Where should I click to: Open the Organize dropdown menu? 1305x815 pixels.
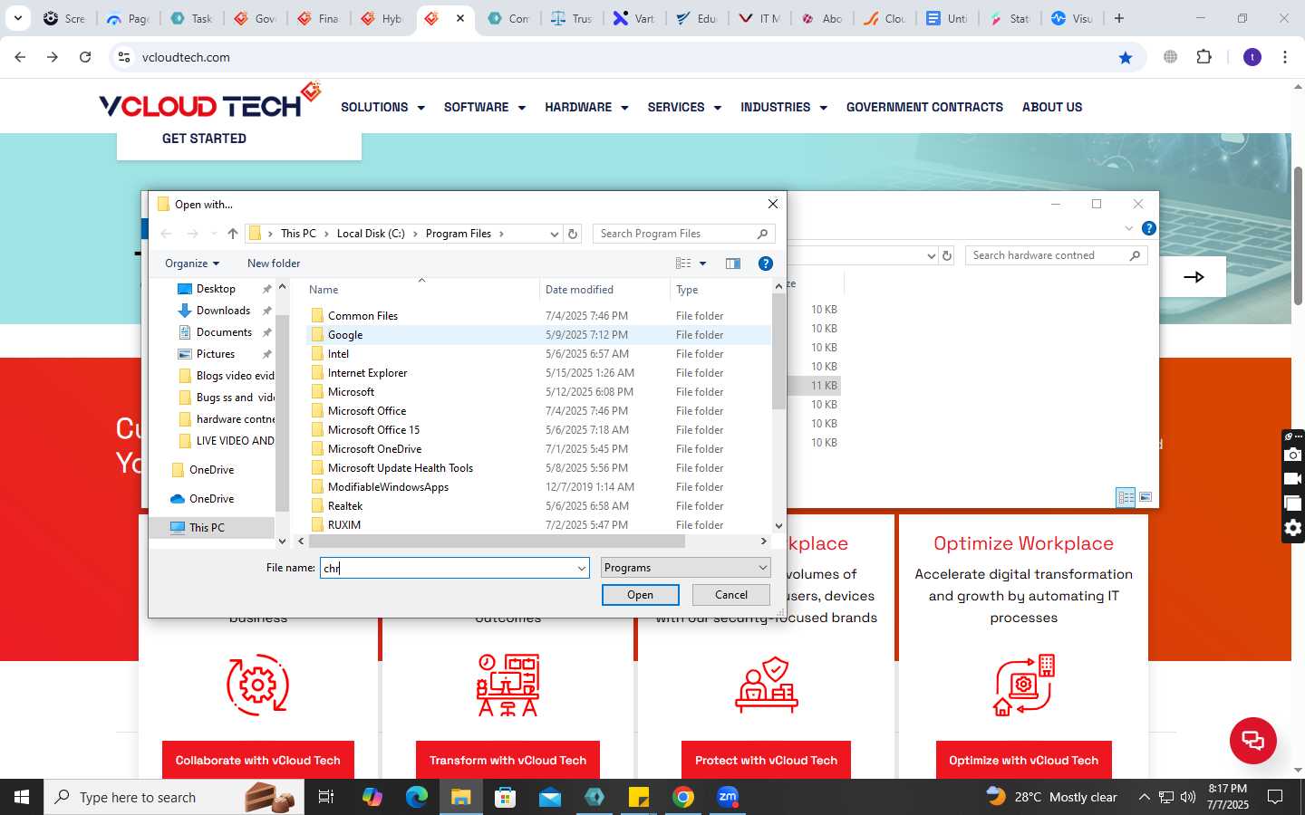pyautogui.click(x=191, y=264)
